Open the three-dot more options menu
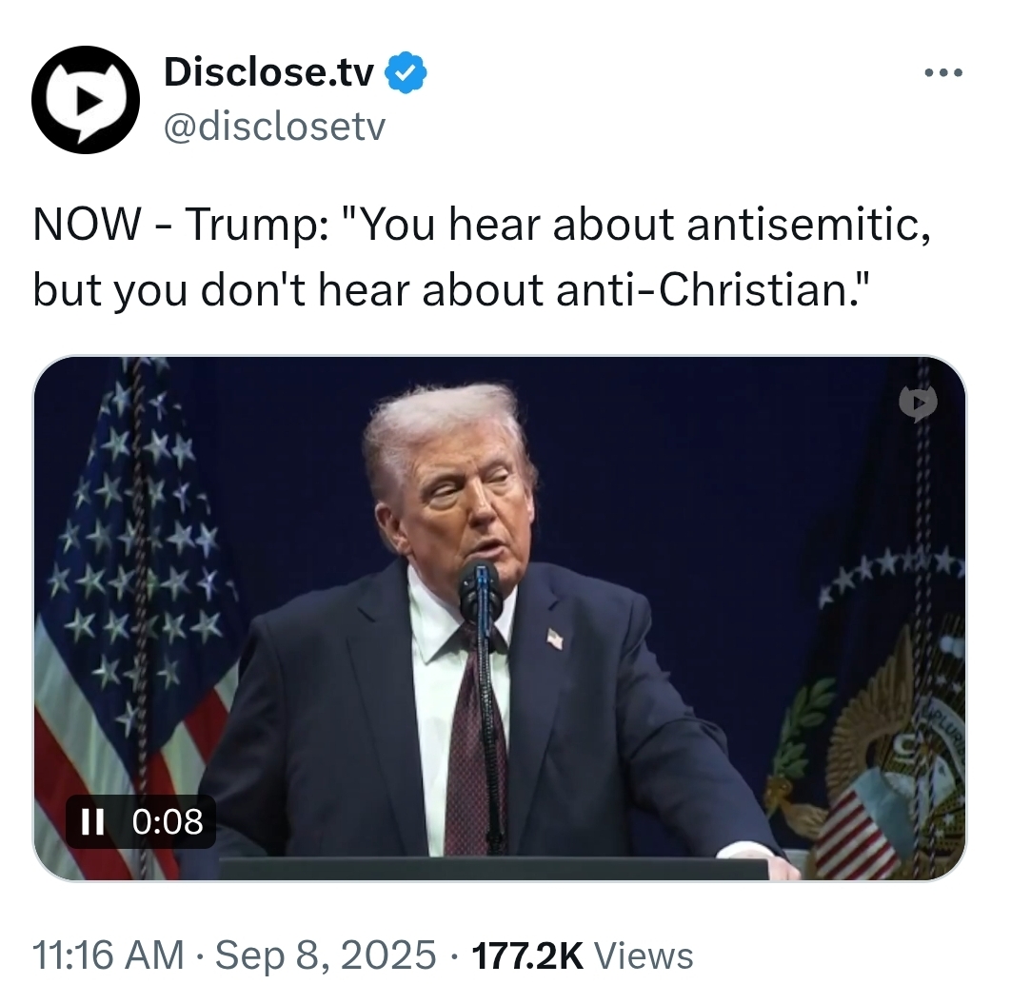Viewport: 1011px width, 1004px height. (x=943, y=73)
